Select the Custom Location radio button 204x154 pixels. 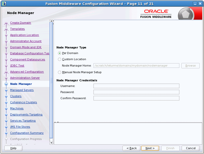coord(59,59)
